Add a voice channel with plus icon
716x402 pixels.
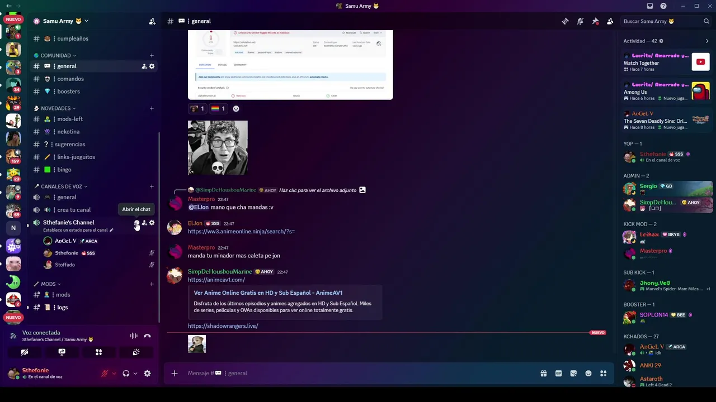coord(152,186)
